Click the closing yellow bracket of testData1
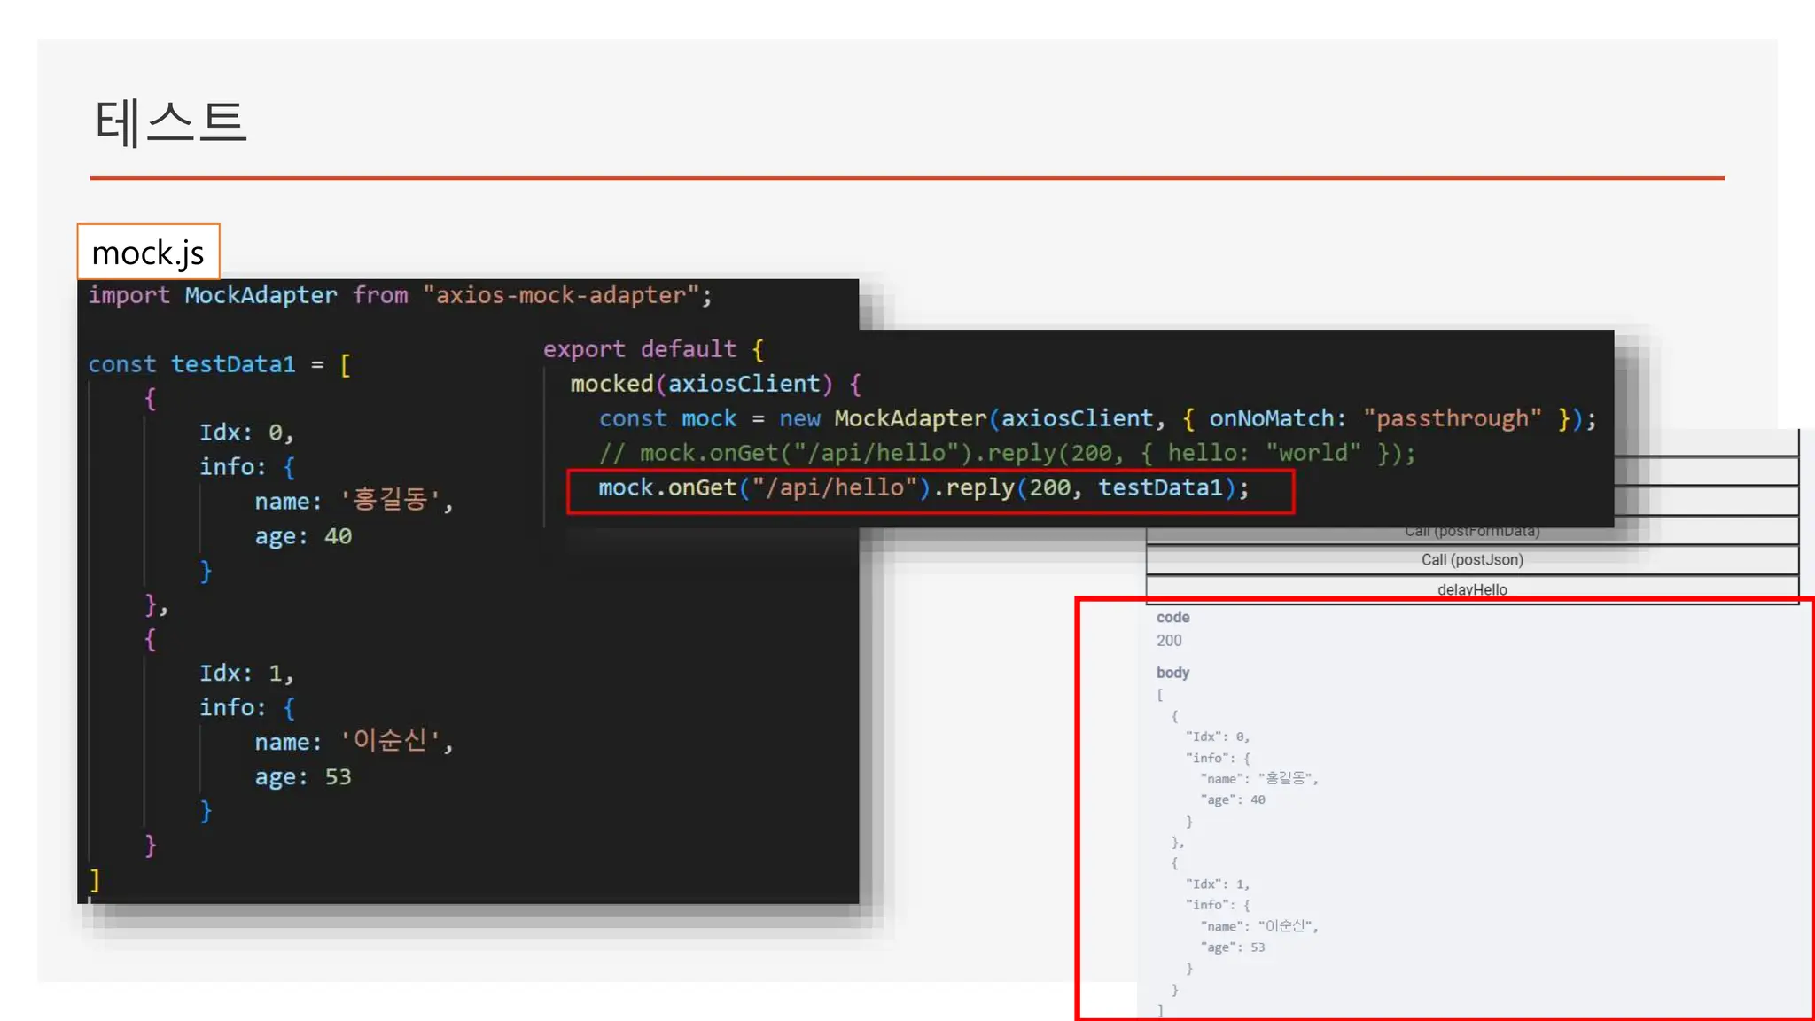 95,880
